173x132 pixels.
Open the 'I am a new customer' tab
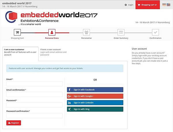pos(20,54)
